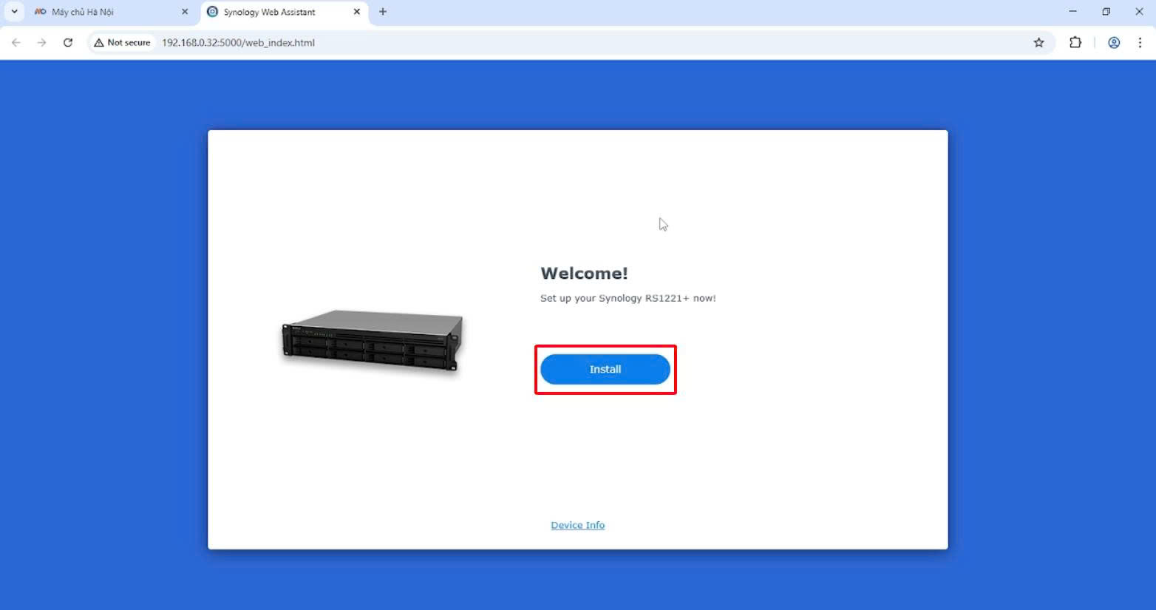
Task: Open the Chrome three-dot menu
Action: (1140, 43)
